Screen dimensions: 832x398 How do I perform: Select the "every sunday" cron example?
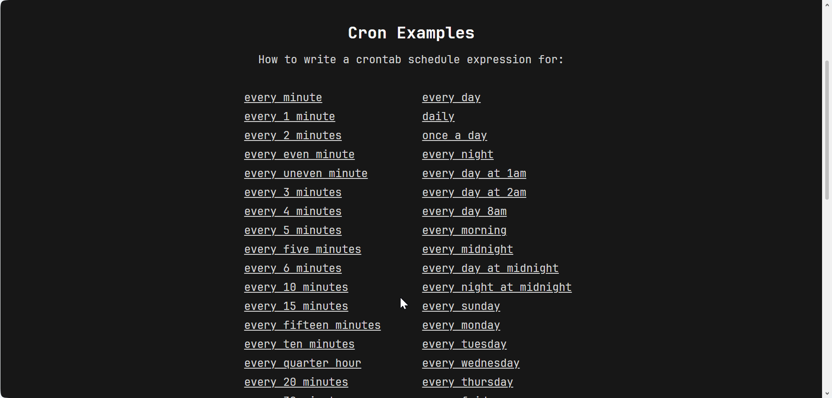(461, 306)
